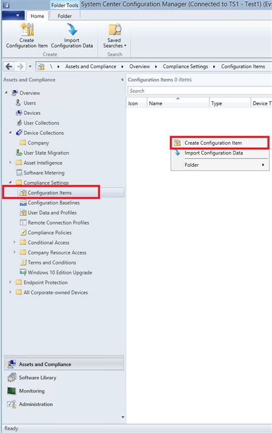Select Users node icon

click(18, 103)
